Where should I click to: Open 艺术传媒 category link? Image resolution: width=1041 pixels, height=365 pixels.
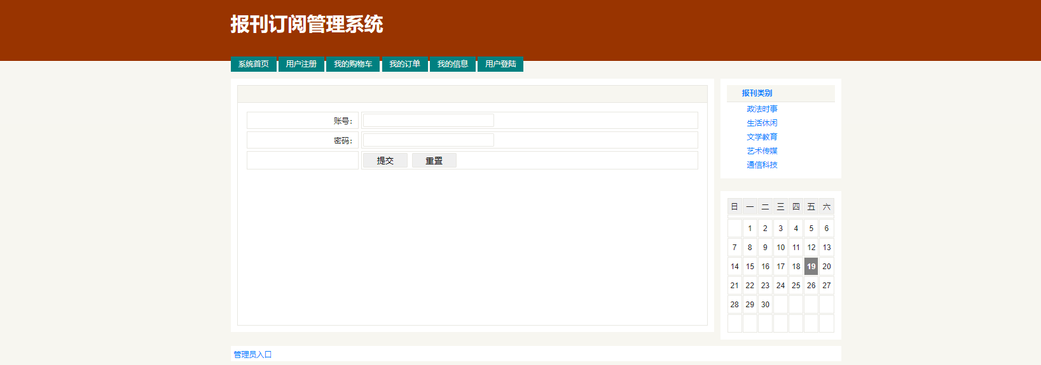coord(762,151)
